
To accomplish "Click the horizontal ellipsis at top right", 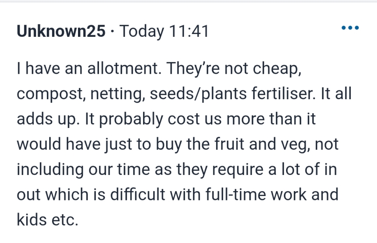I will pos(350,28).
